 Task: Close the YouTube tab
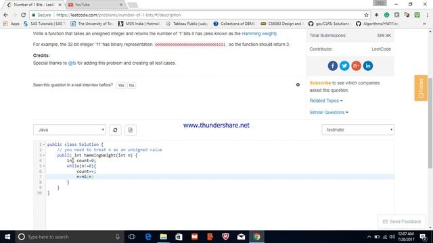point(120,5)
